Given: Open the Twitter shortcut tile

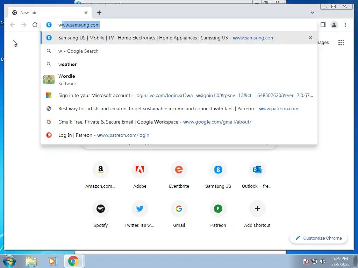Looking at the screenshot, I should click(139, 214).
